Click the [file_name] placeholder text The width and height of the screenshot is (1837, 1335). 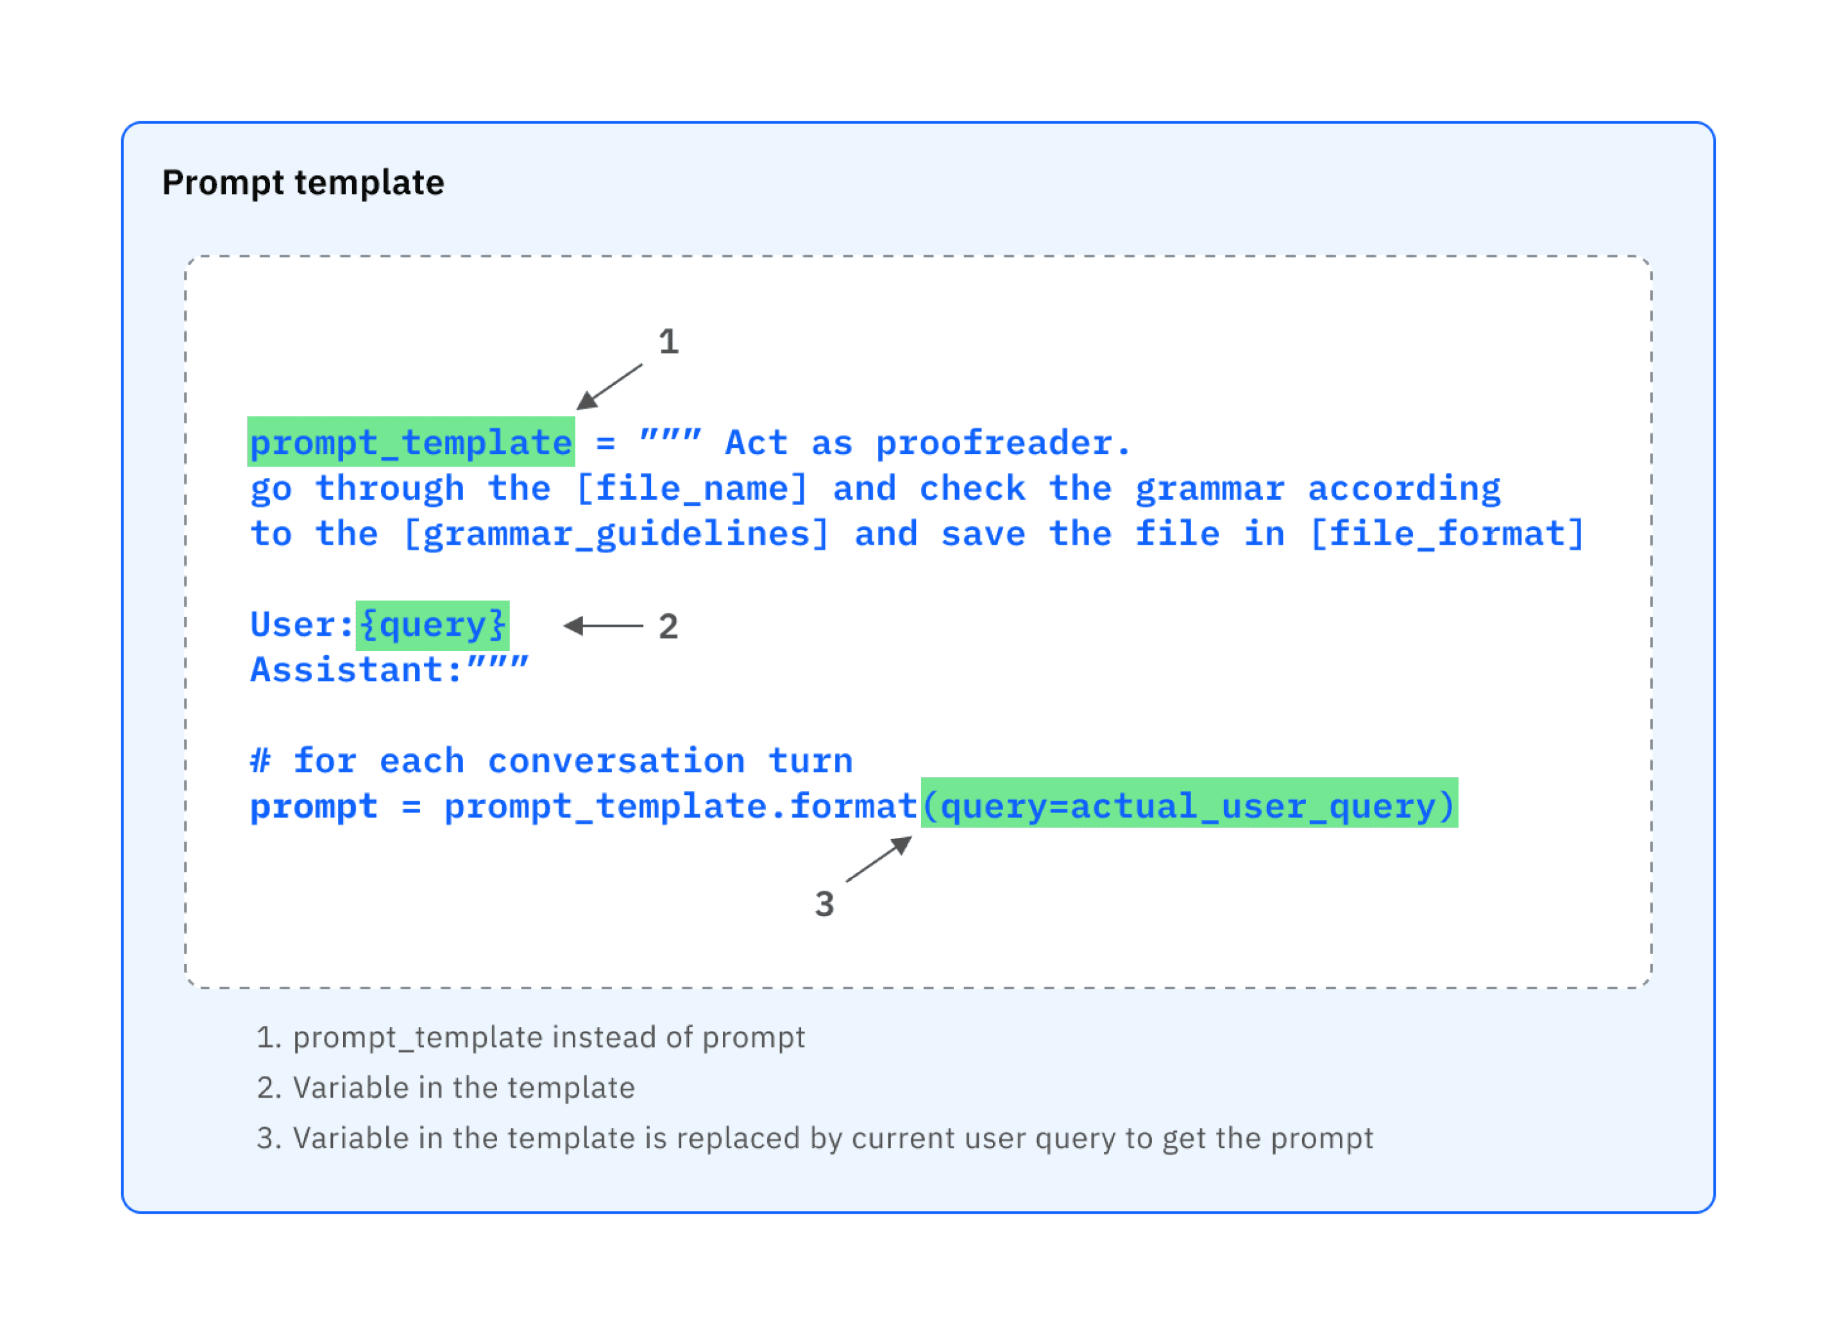(x=691, y=488)
